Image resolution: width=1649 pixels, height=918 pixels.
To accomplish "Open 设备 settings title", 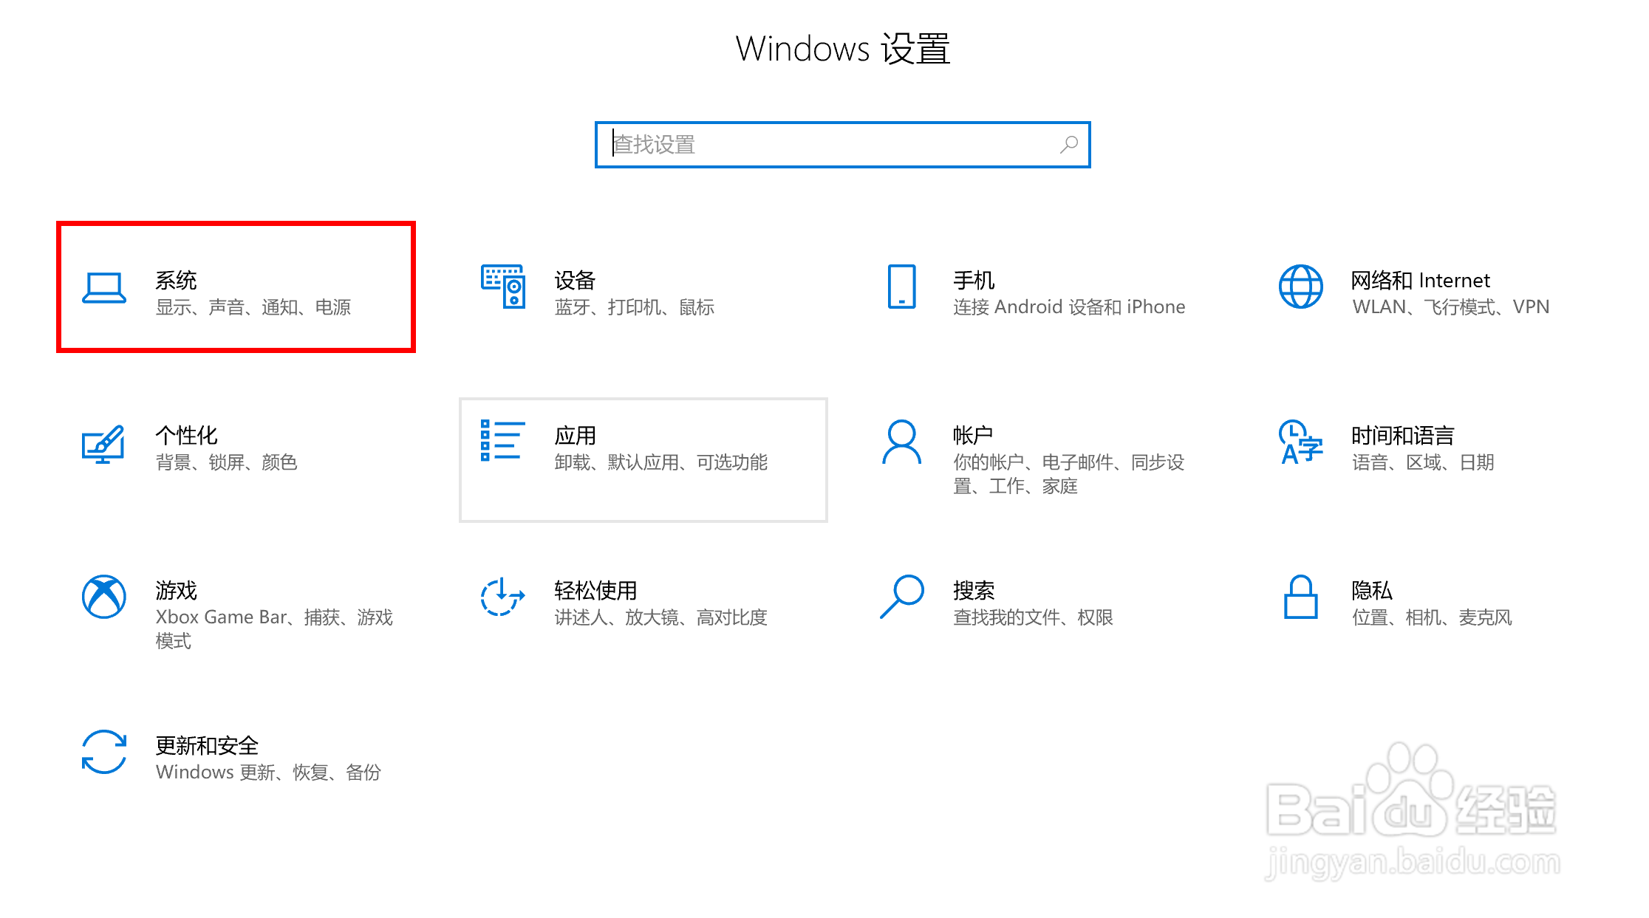I will pos(575,281).
